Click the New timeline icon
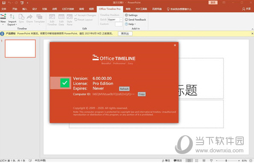This screenshot has height=163, width=254. [x=3, y=17]
